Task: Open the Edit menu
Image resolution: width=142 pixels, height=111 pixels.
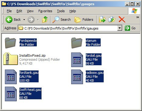Action: 19,11
